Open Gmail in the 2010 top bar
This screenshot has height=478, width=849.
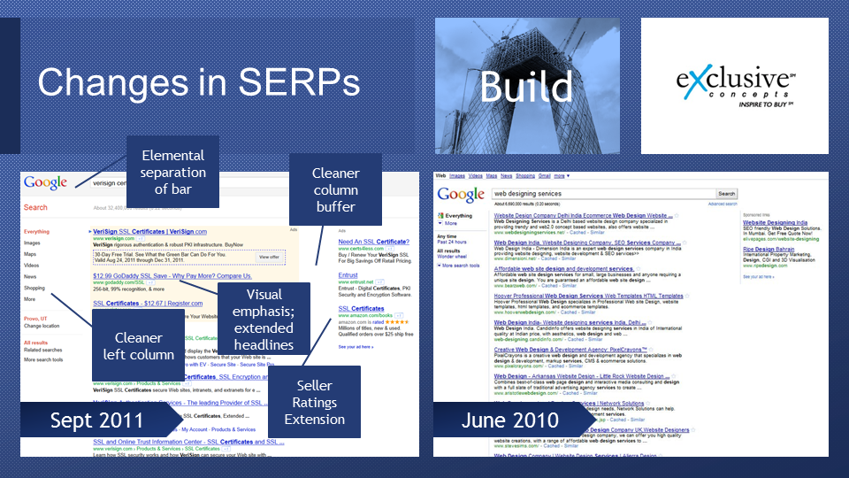tap(544, 175)
